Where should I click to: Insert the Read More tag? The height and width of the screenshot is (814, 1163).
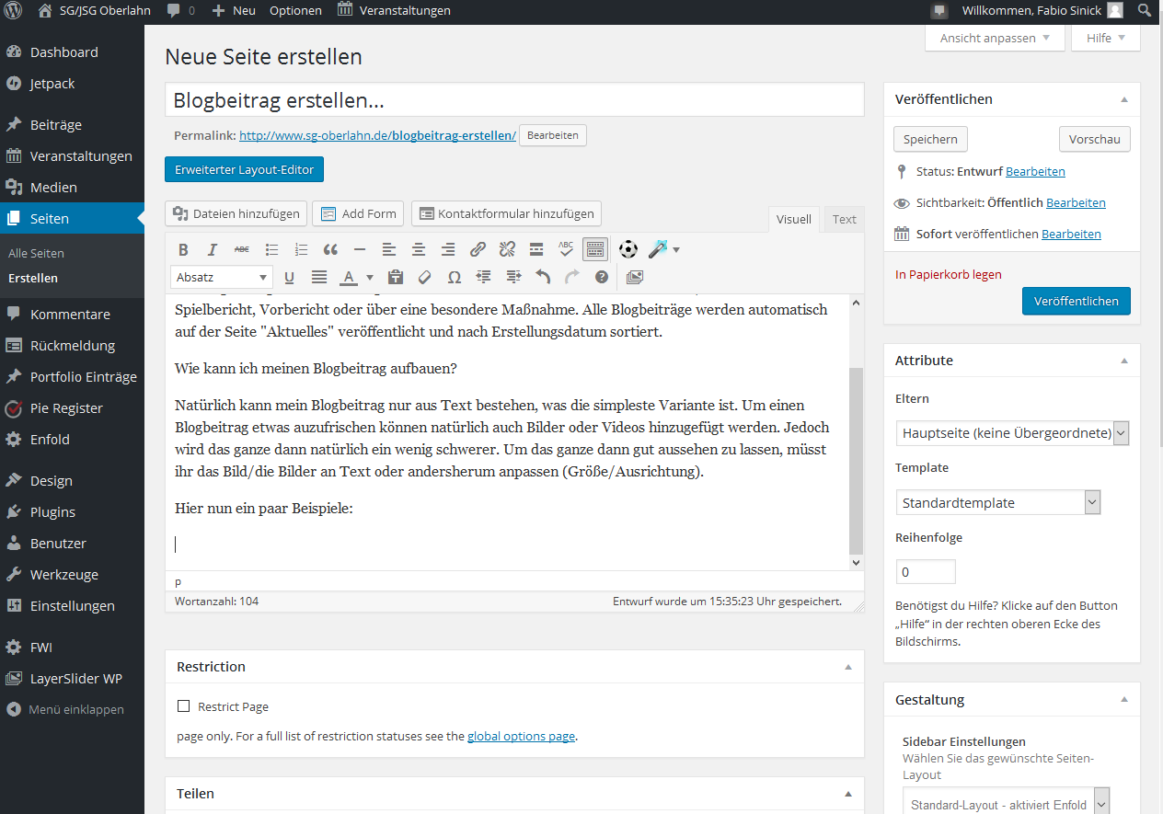coord(536,248)
